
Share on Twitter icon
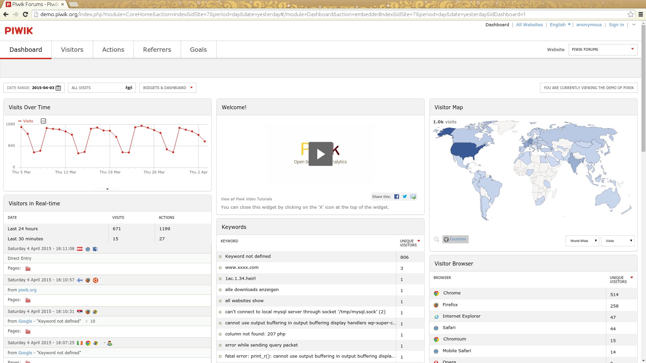coord(405,197)
